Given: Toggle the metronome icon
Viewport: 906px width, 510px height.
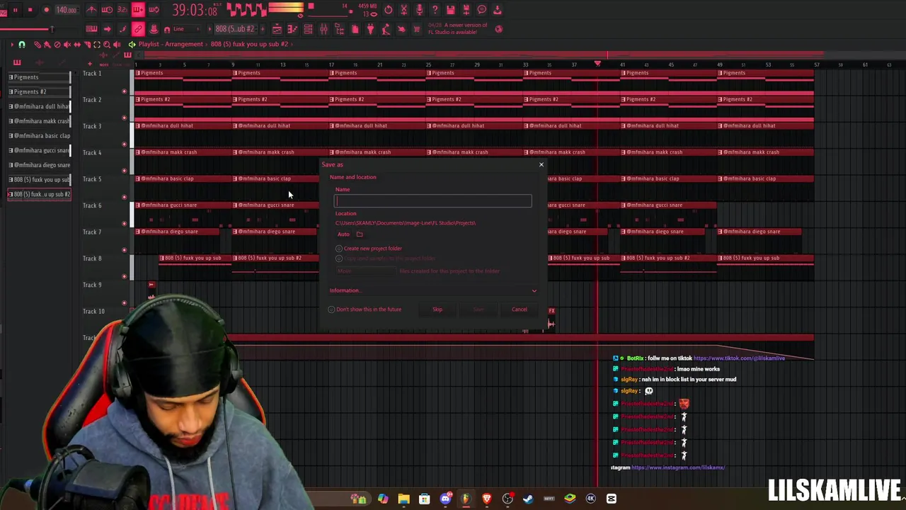Looking at the screenshot, I should coord(92,10).
